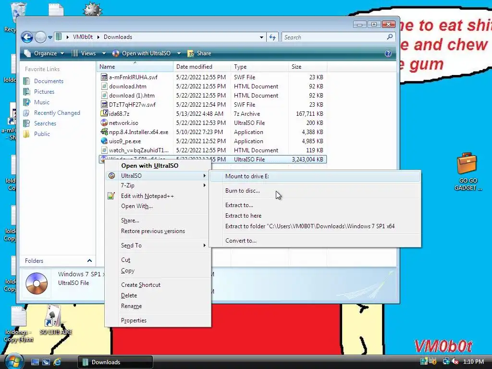492x369 pixels.
Task: Expand the Open with UltraISO dropdown arrow
Action: click(179, 53)
